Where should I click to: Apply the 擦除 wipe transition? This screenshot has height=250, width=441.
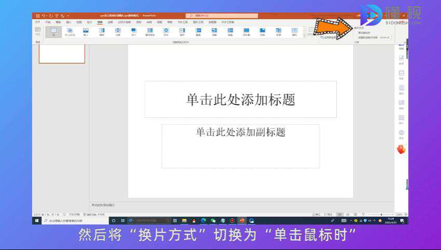pos(102,32)
